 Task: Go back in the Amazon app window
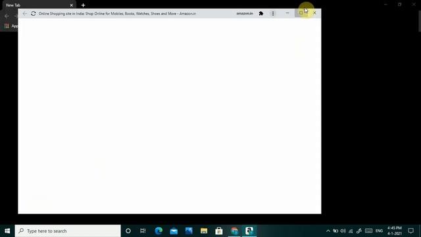click(x=25, y=13)
